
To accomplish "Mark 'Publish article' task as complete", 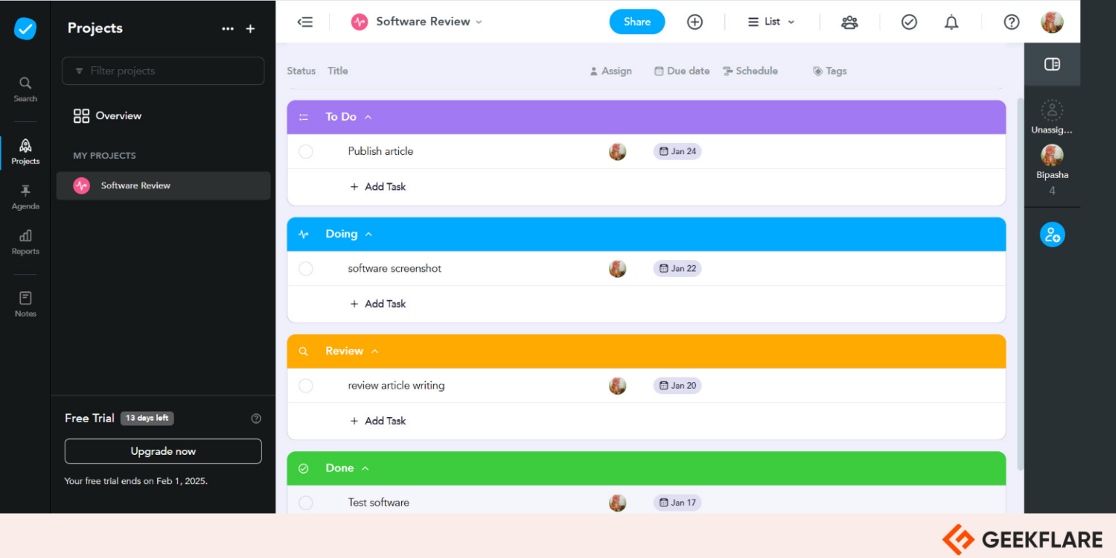I will 306,151.
